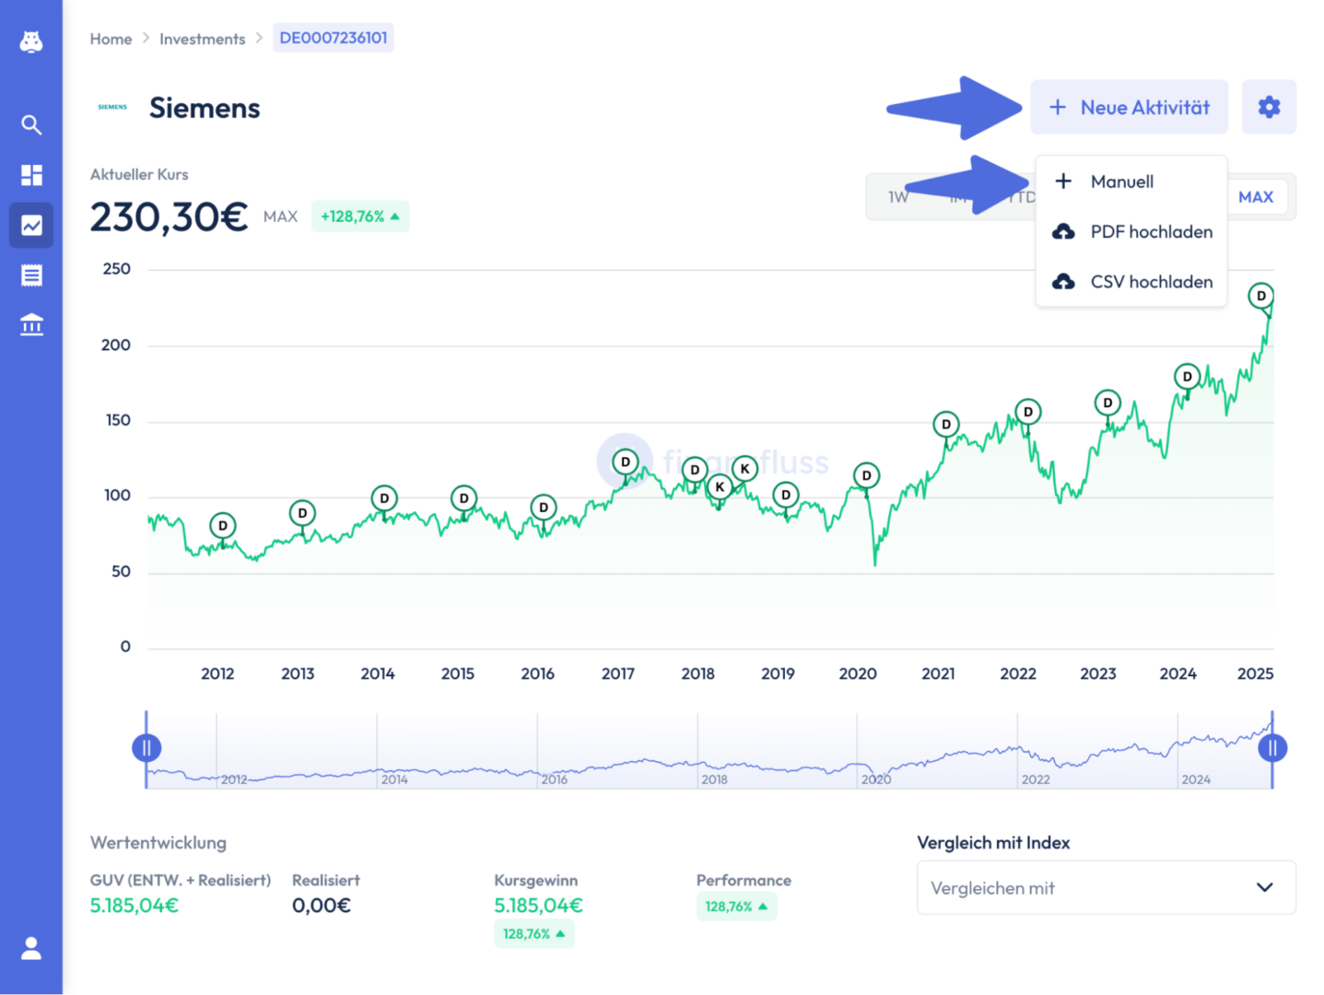Click the 2024 dividend marker D
This screenshot has height=995, width=1324.
click(1188, 376)
